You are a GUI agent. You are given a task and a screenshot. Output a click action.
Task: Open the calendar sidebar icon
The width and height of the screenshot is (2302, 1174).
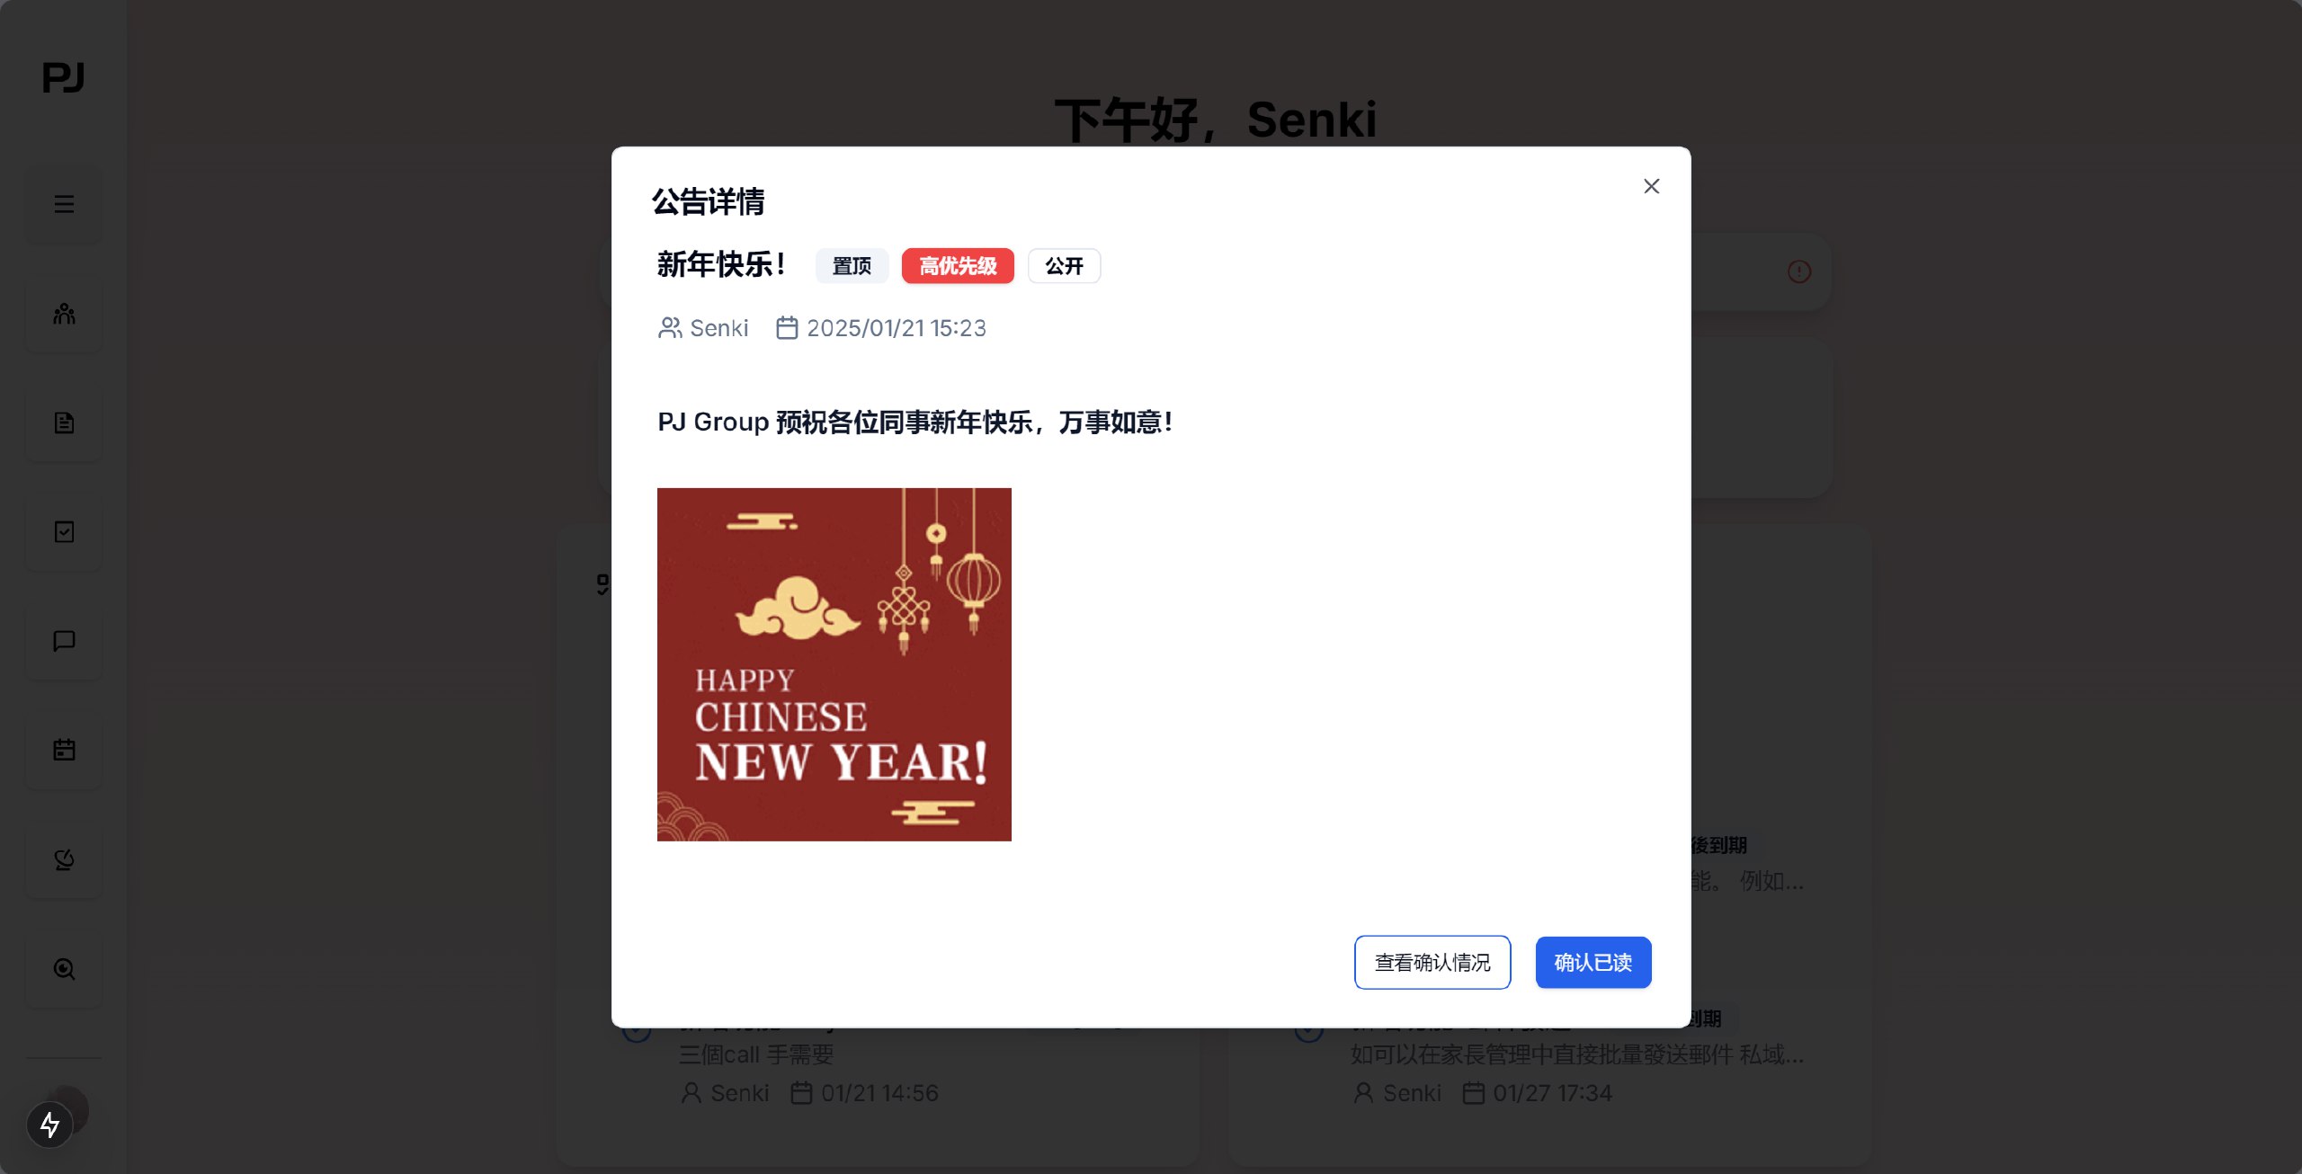coord(64,750)
